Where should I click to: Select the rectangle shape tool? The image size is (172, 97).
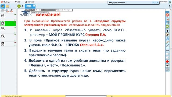167,54
